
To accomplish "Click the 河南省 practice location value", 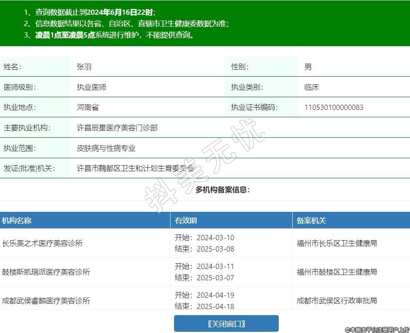I will tap(88, 107).
